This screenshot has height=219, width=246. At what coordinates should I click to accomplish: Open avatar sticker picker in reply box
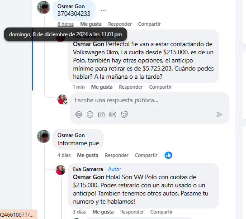pyautogui.click(x=79, y=114)
